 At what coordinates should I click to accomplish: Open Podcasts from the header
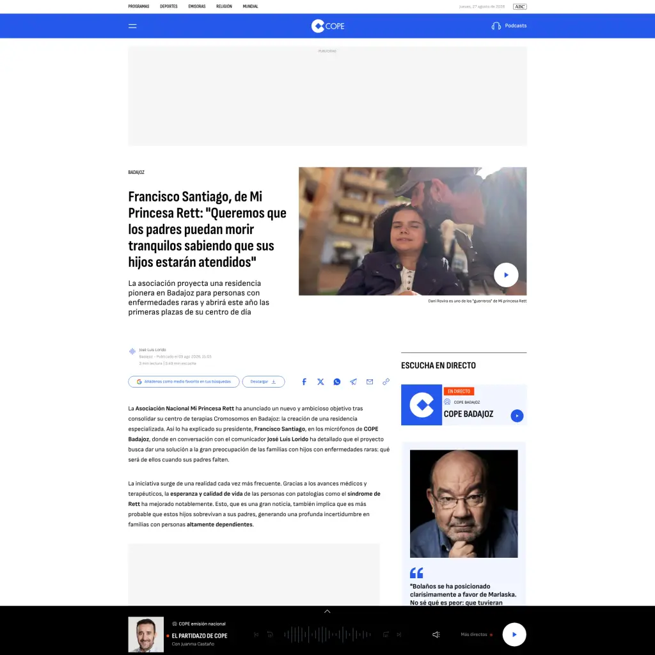coord(509,26)
